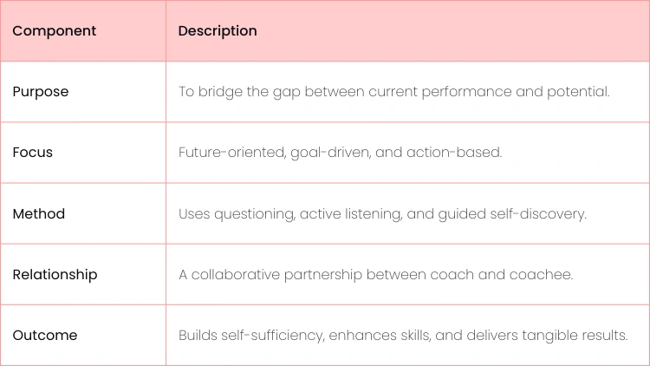Select the Method row label
The width and height of the screenshot is (650, 366).
(39, 213)
